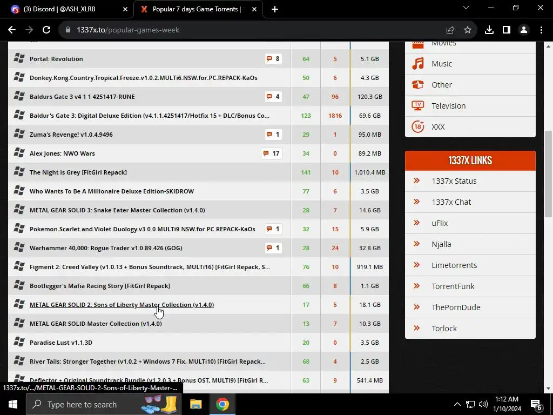Open the XXX 18+ icon
This screenshot has height=415, width=553.
click(418, 126)
